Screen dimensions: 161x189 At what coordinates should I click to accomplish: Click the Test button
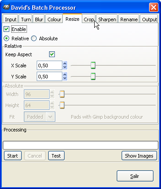pyautogui.click(x=56, y=156)
